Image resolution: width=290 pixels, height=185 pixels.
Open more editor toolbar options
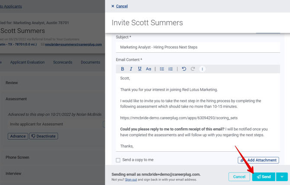202,69
